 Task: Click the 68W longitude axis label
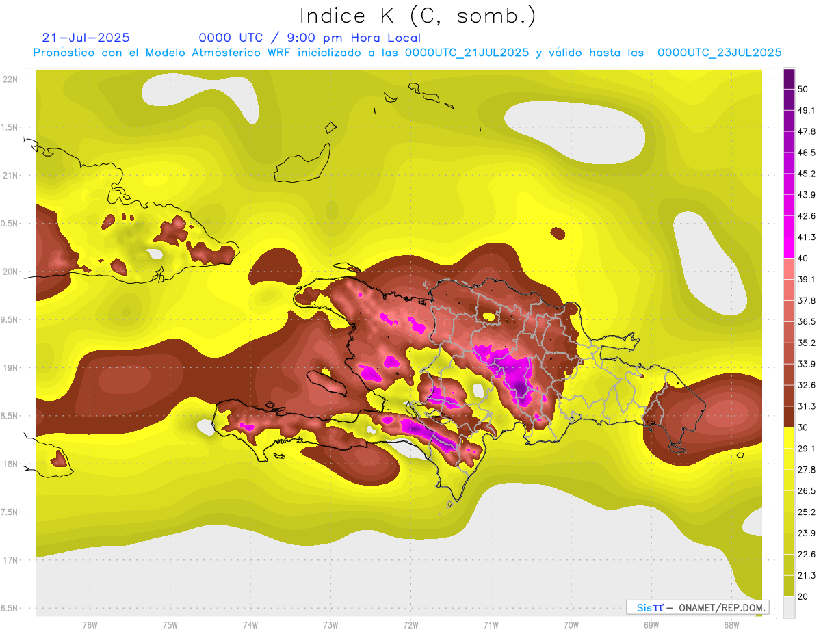[x=731, y=625]
